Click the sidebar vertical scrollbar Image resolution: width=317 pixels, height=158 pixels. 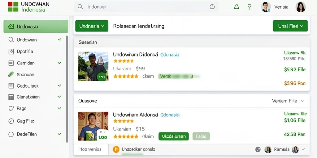pyautogui.click(x=67, y=89)
